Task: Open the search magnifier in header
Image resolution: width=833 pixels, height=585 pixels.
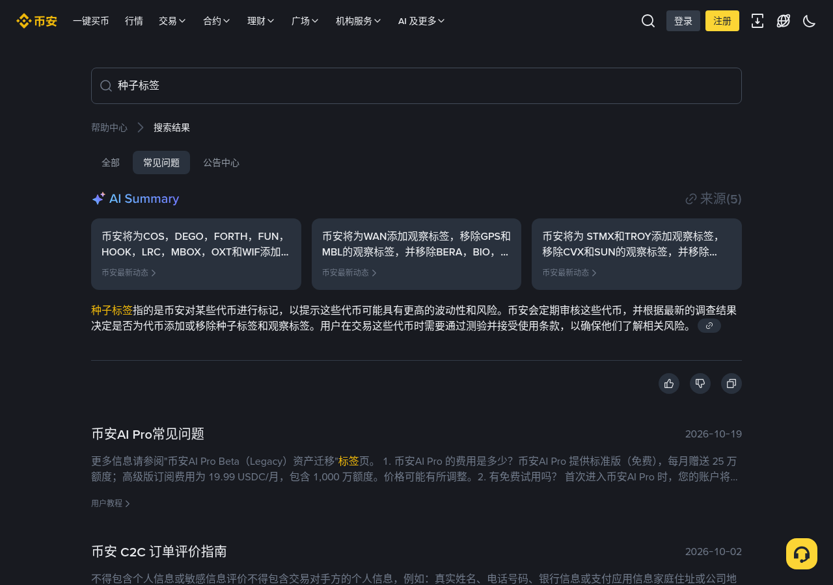Action: coord(648,21)
